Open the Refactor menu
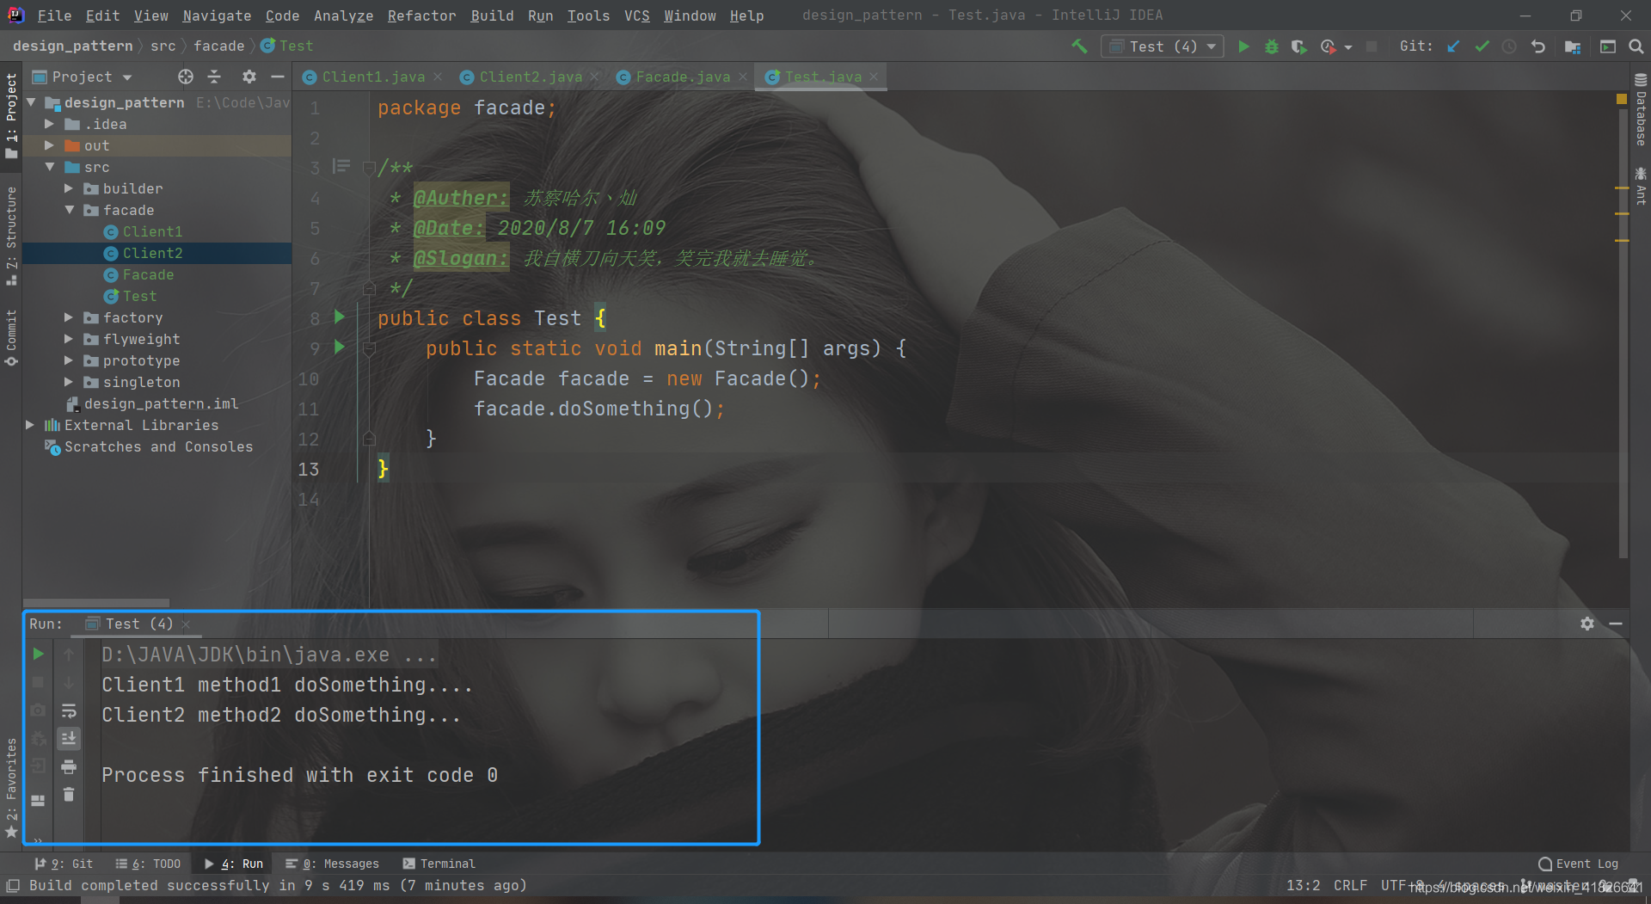 421,15
